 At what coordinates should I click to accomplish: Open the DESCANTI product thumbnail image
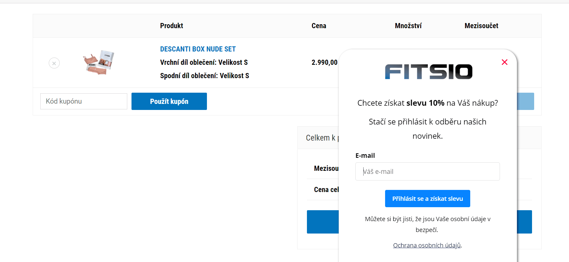coord(98,62)
